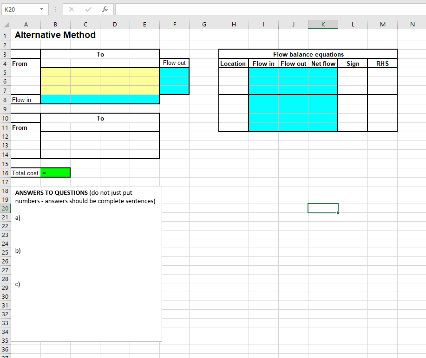This screenshot has height=358, width=426.
Task: Click the 'a)' answer line
Action: click(x=18, y=218)
